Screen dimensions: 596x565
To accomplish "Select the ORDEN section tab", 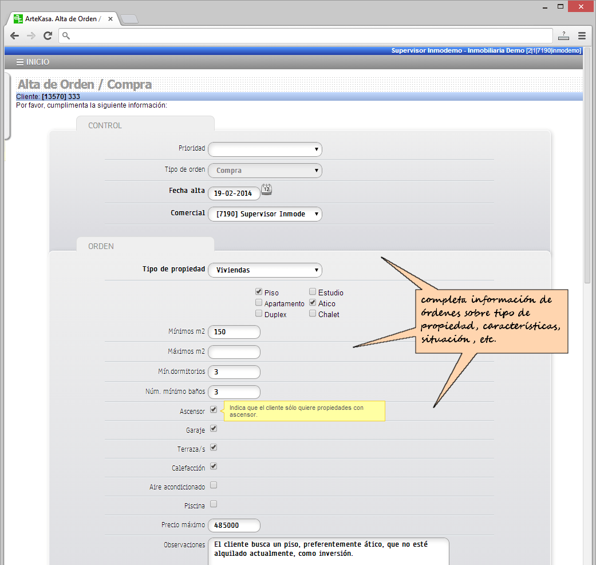I will [101, 246].
